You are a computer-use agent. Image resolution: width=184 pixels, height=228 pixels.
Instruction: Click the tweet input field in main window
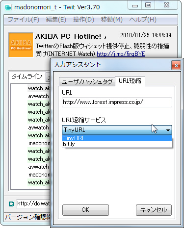tap(33, 203)
